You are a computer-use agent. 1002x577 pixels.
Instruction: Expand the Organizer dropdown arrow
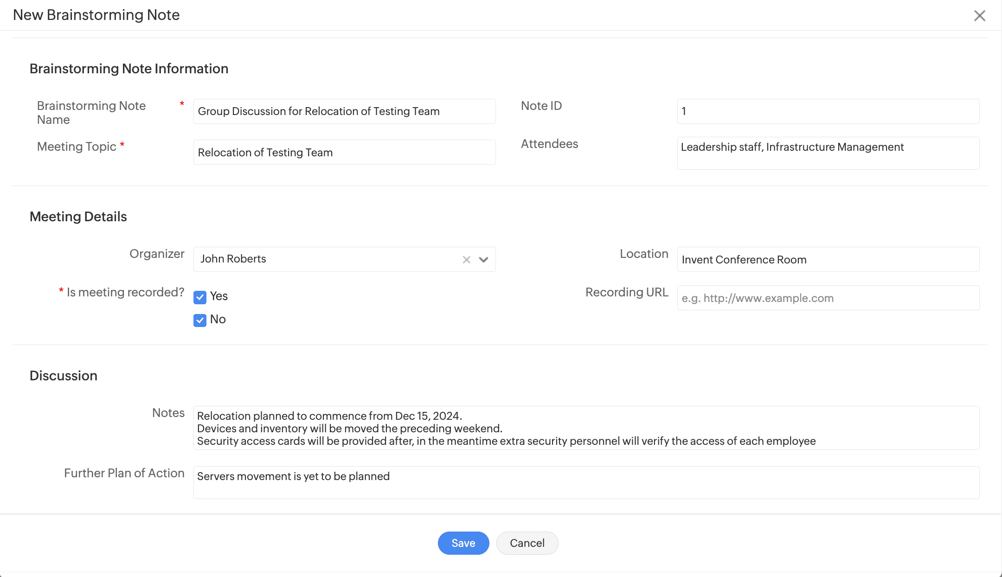click(x=483, y=260)
